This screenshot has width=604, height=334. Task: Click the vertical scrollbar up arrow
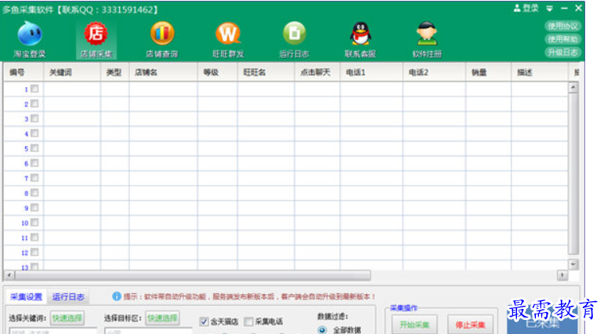(x=573, y=88)
